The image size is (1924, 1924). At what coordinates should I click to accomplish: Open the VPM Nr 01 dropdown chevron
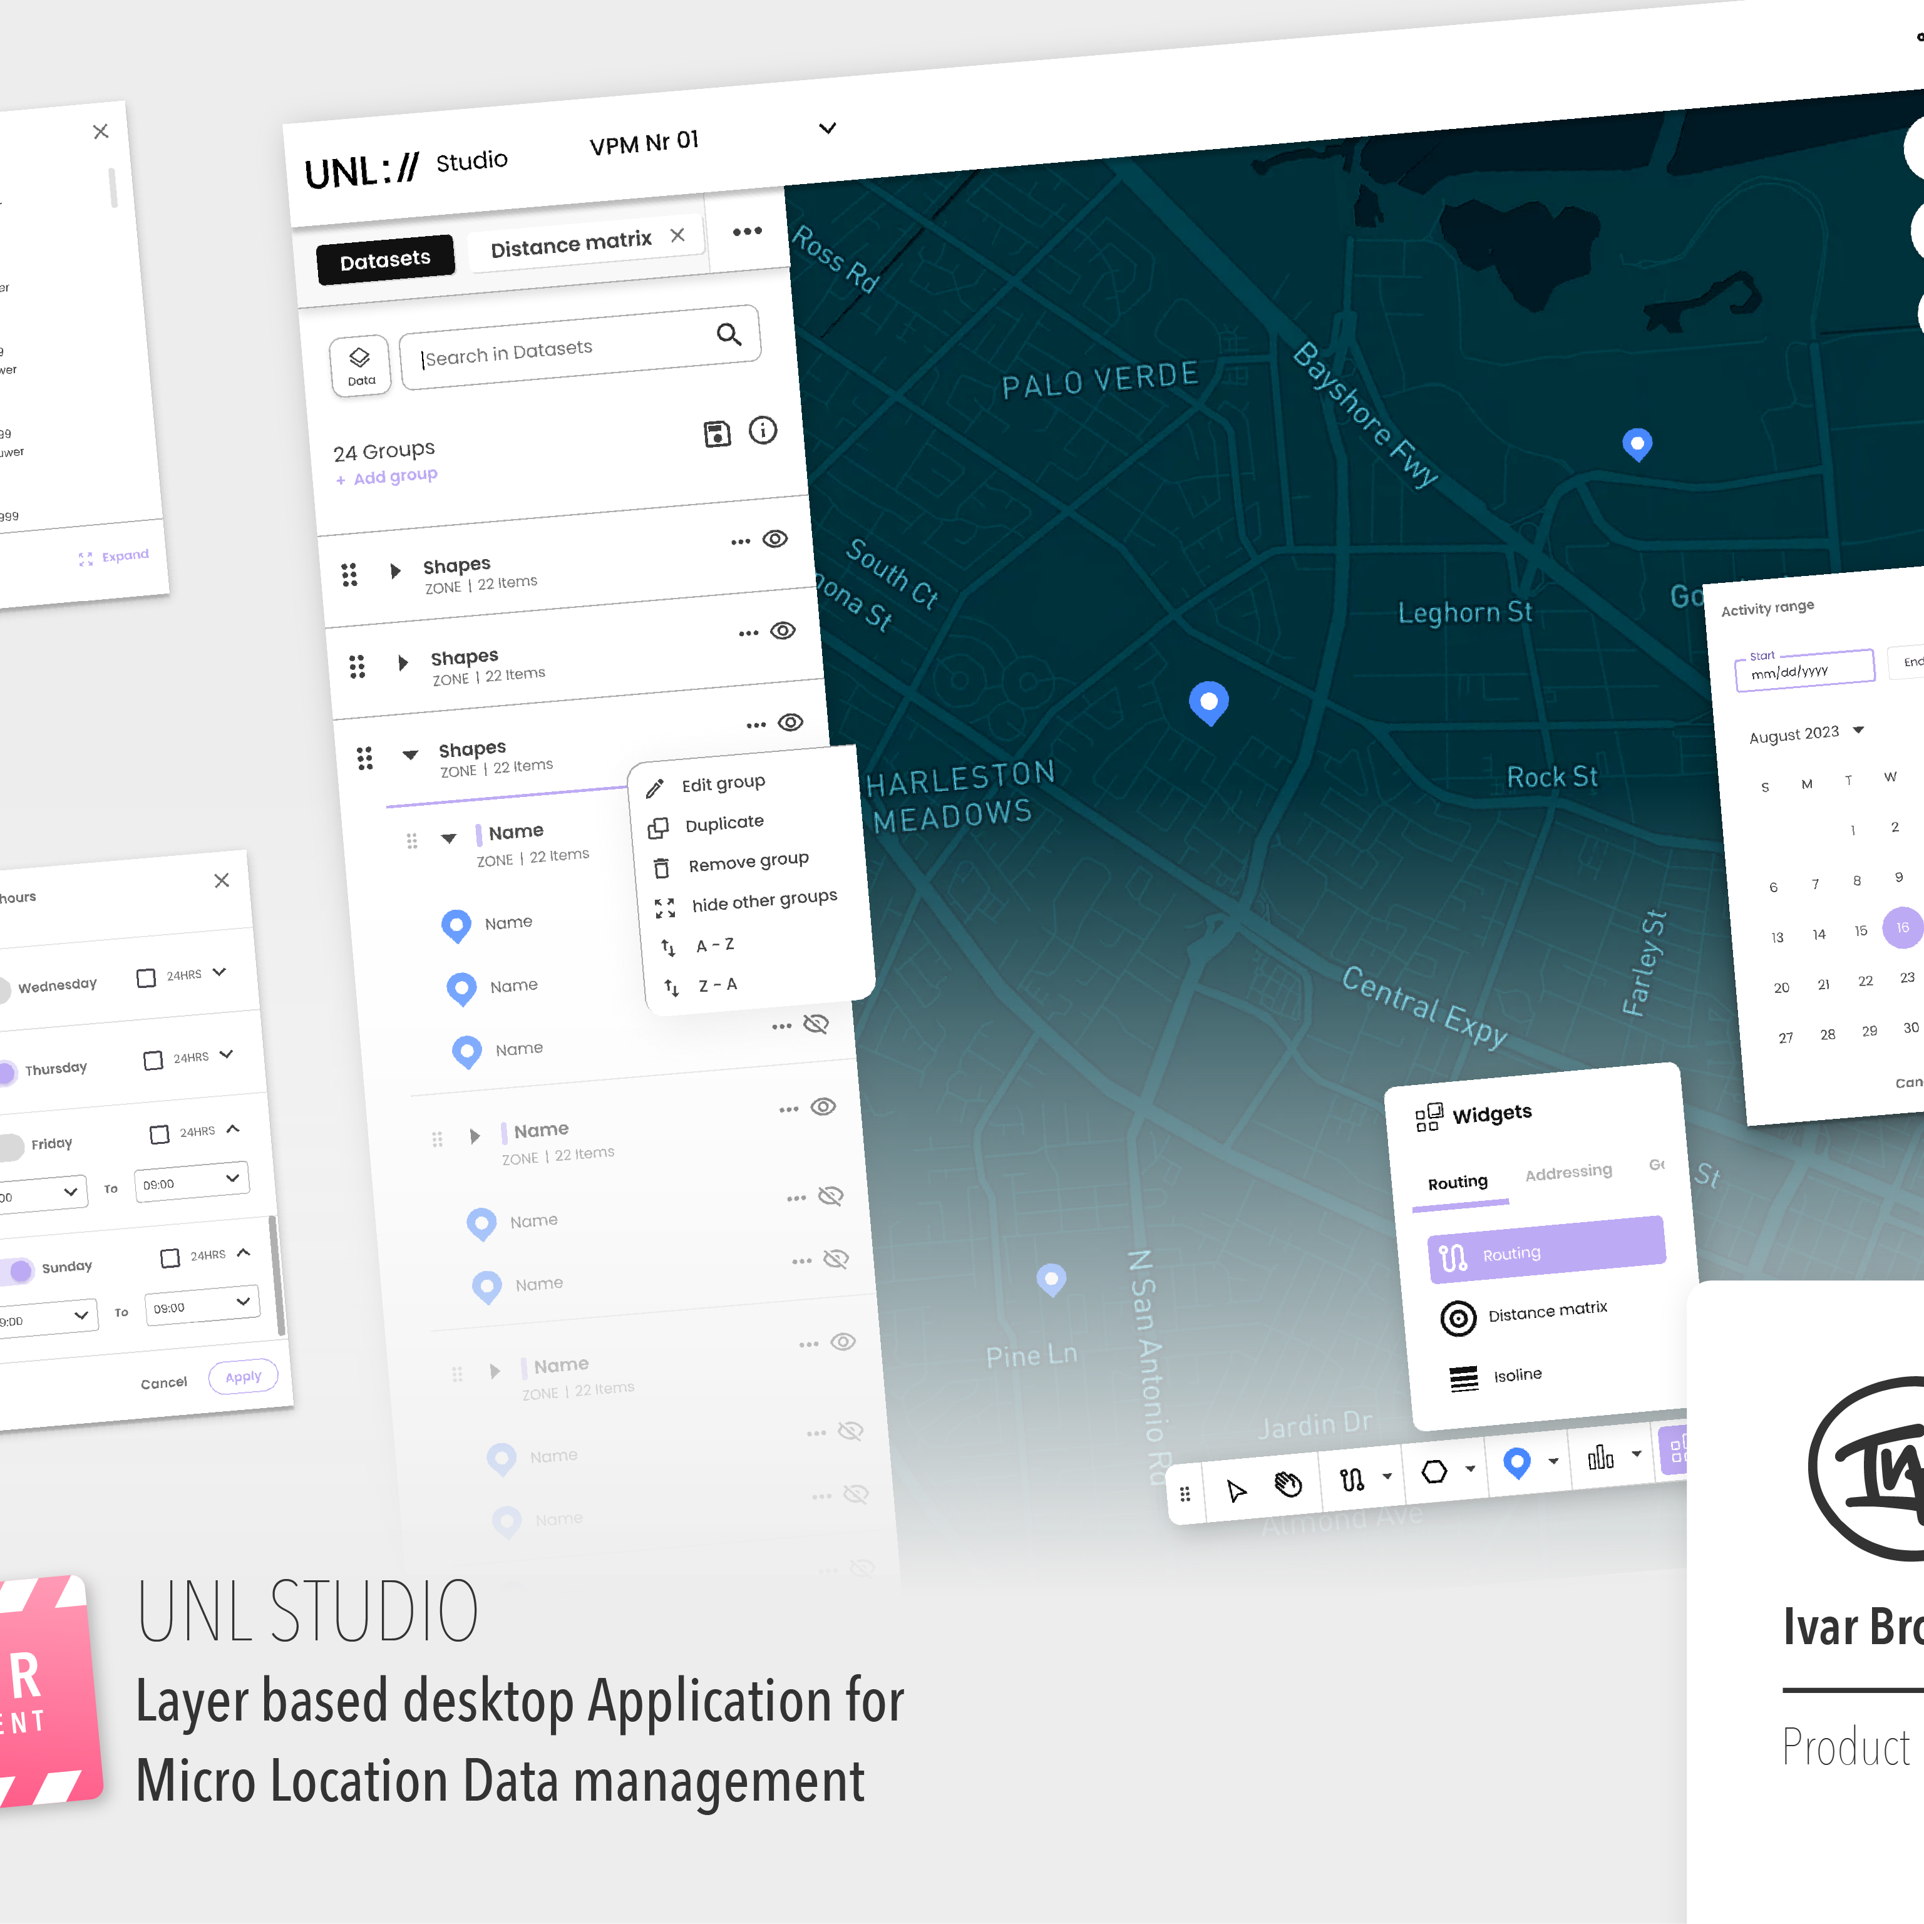[x=826, y=128]
